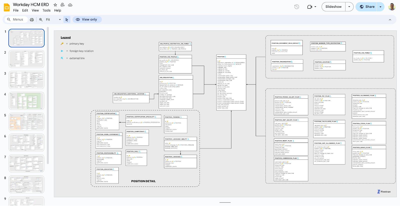Click JOB_PROFILE_RESTRICTION_JOB_FAMILY table header

[x=175, y=44]
